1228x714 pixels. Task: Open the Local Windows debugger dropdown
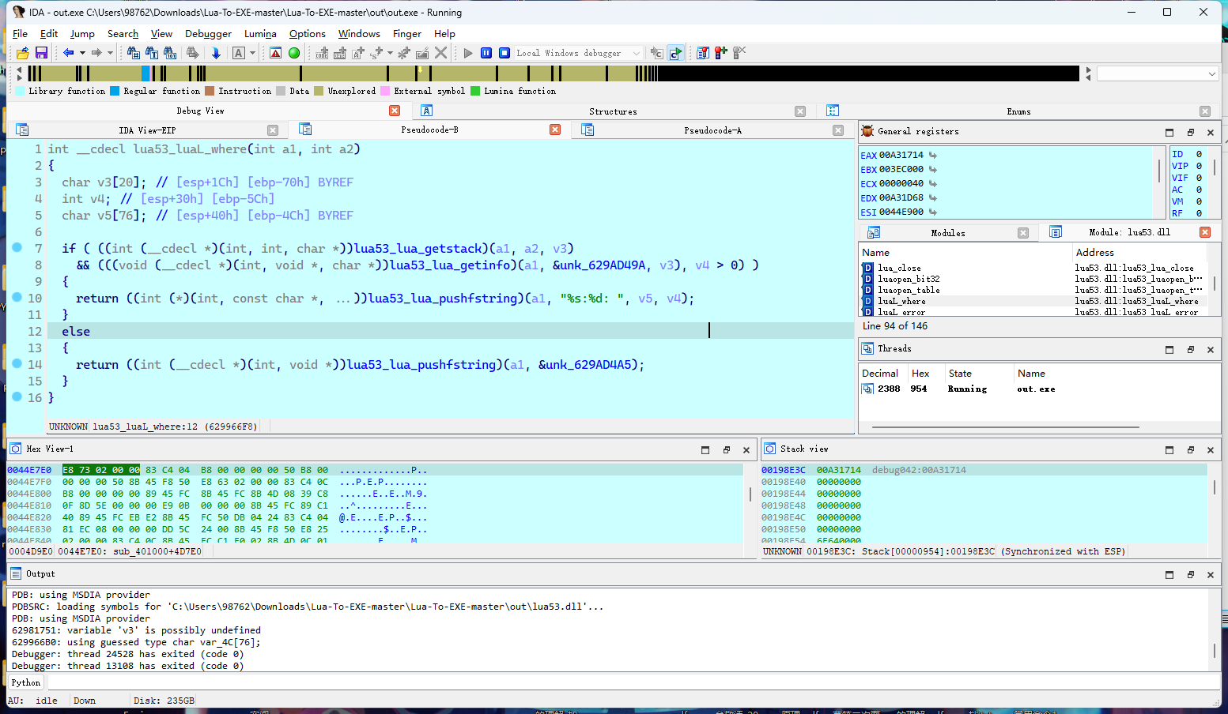(636, 53)
